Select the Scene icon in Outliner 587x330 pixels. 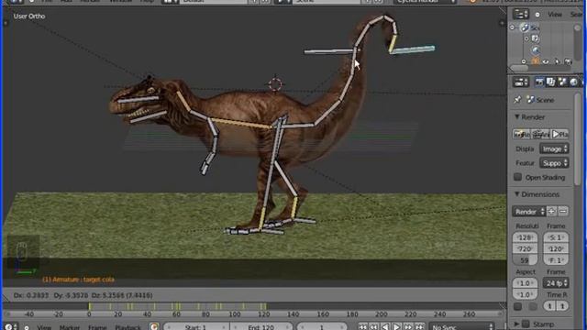[x=526, y=27]
